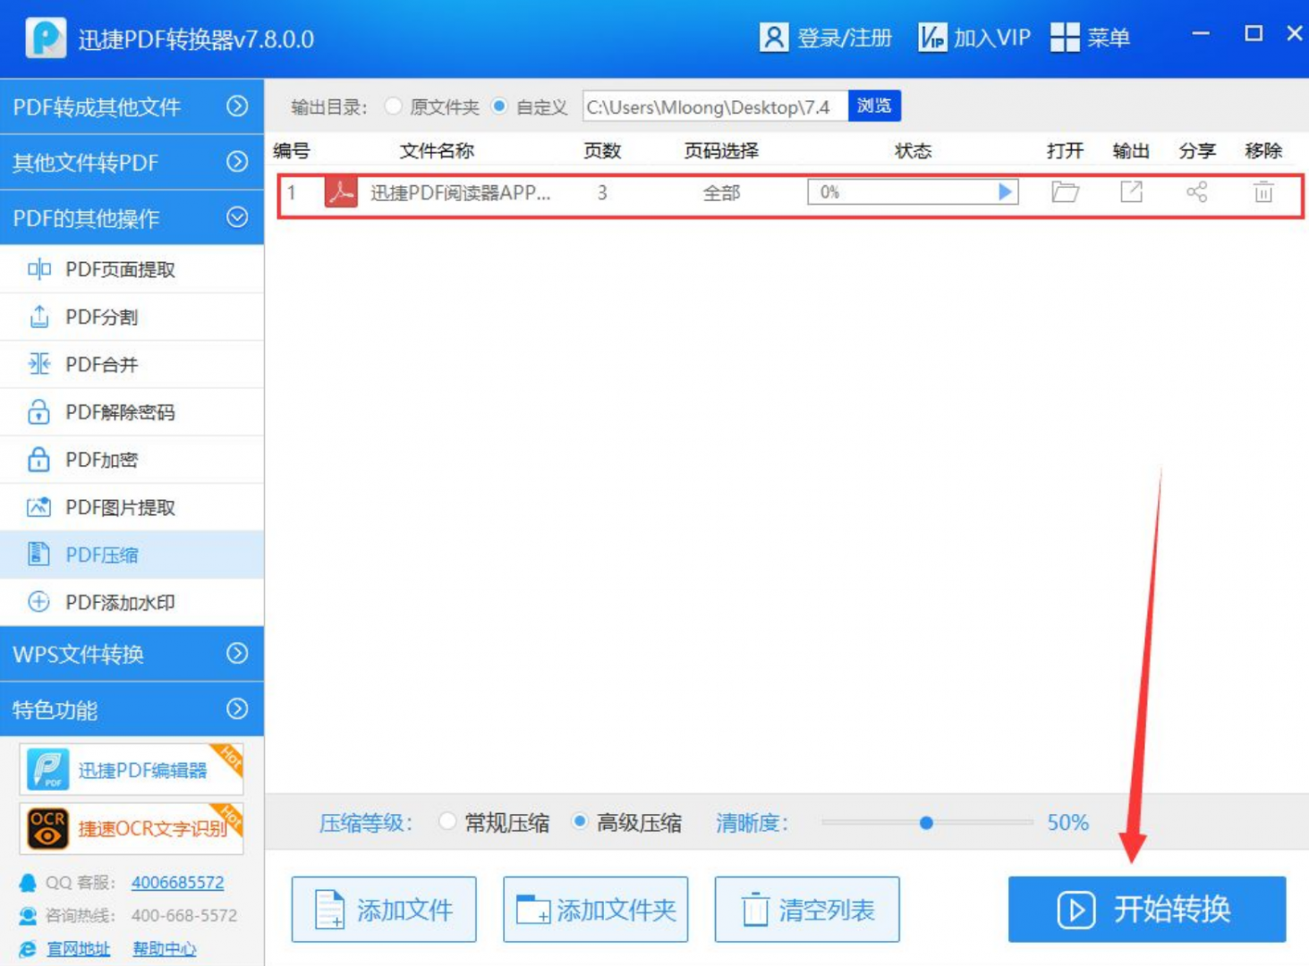Expand 其他文件转PDF section
This screenshot has height=966, width=1309.
click(132, 162)
